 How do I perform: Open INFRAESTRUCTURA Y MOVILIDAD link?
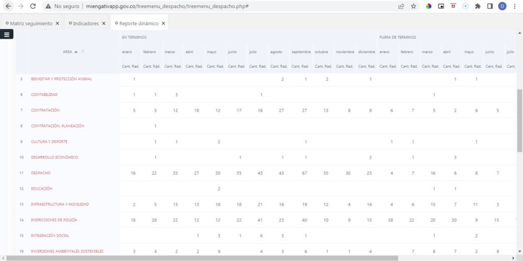60,204
